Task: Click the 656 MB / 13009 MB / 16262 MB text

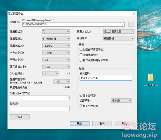Action: (x=26, y=83)
